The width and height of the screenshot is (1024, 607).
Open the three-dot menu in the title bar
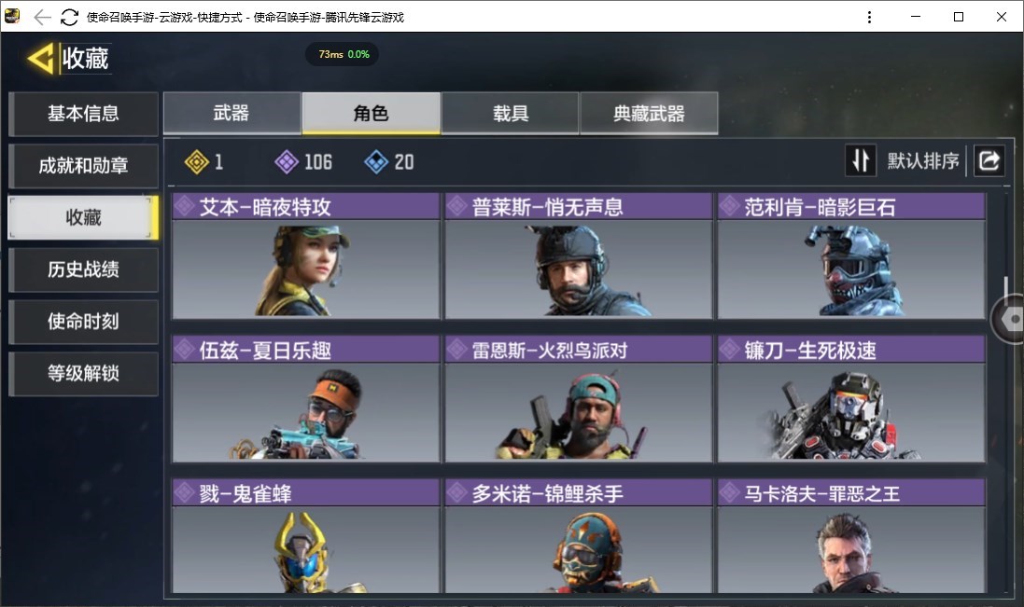pos(869,17)
